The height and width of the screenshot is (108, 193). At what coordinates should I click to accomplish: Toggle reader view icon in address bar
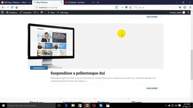click(x=116, y=7)
